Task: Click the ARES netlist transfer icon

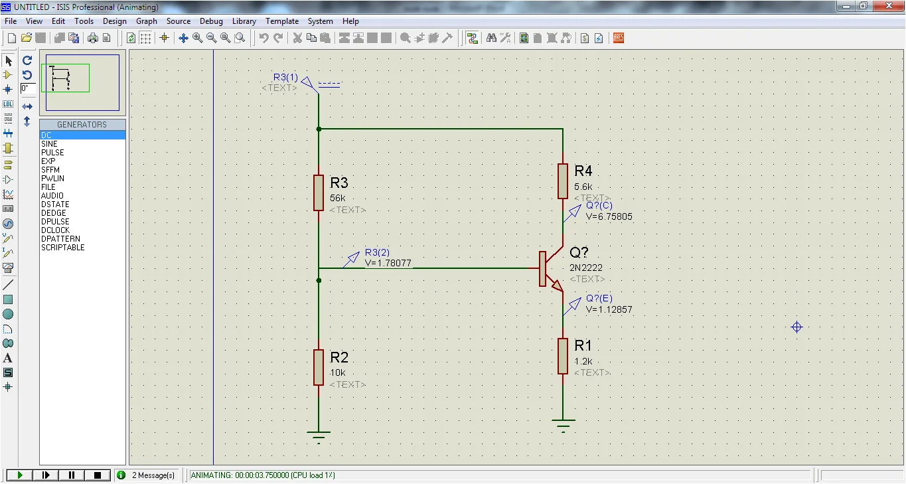Action: [x=619, y=38]
